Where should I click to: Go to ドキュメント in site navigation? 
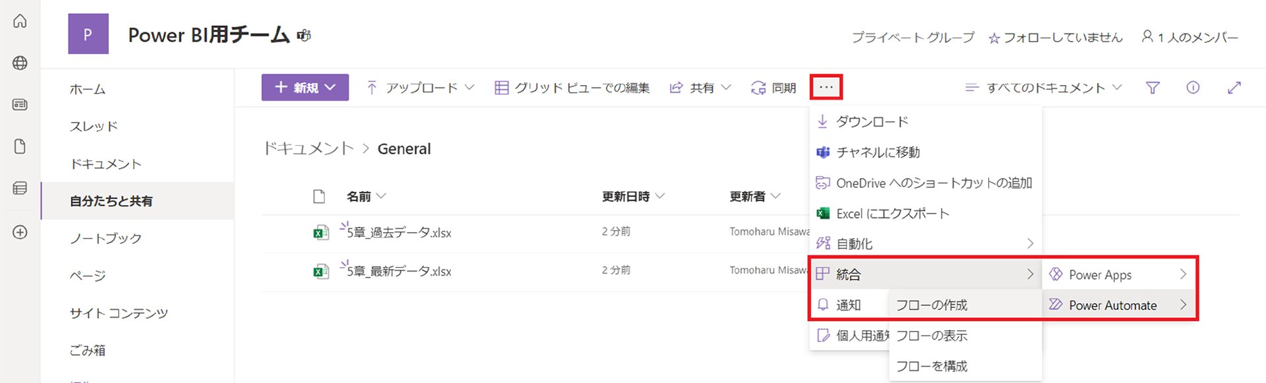pos(105,163)
